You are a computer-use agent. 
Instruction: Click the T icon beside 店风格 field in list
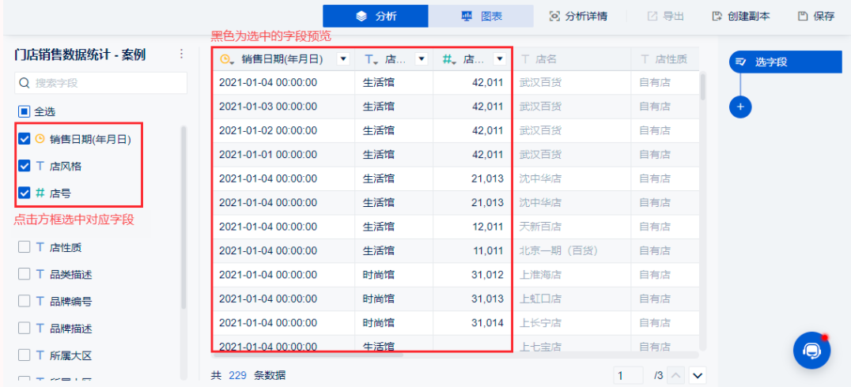click(x=40, y=166)
